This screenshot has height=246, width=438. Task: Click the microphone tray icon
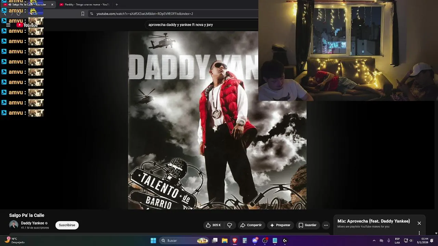click(389, 241)
